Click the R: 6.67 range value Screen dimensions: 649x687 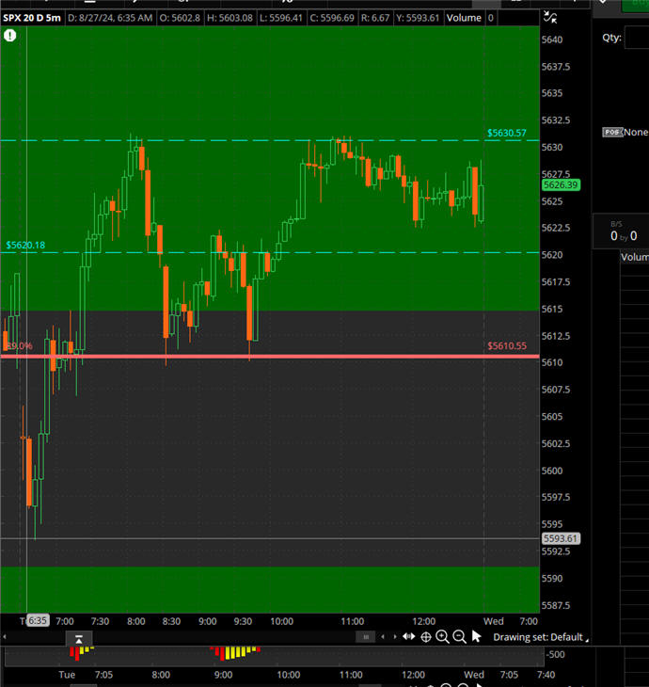coord(375,18)
